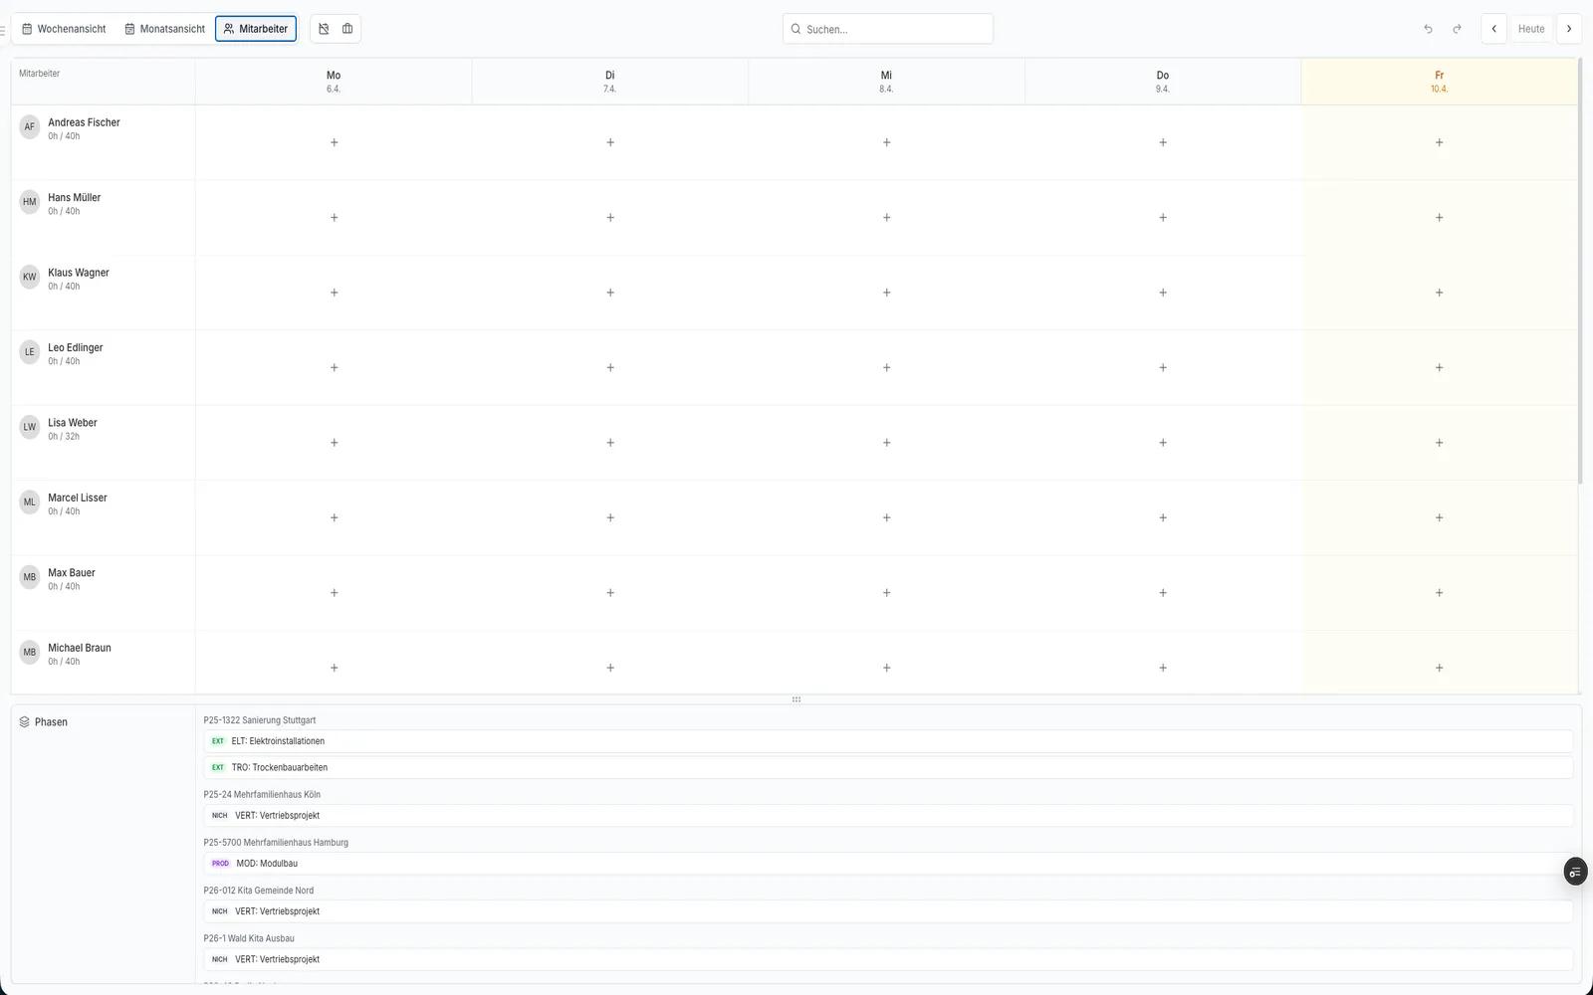
Task: Toggle the crossed-out calendar icon
Action: click(x=324, y=29)
